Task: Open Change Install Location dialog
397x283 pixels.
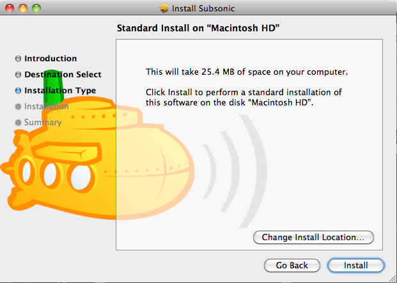Action: pyautogui.click(x=313, y=237)
